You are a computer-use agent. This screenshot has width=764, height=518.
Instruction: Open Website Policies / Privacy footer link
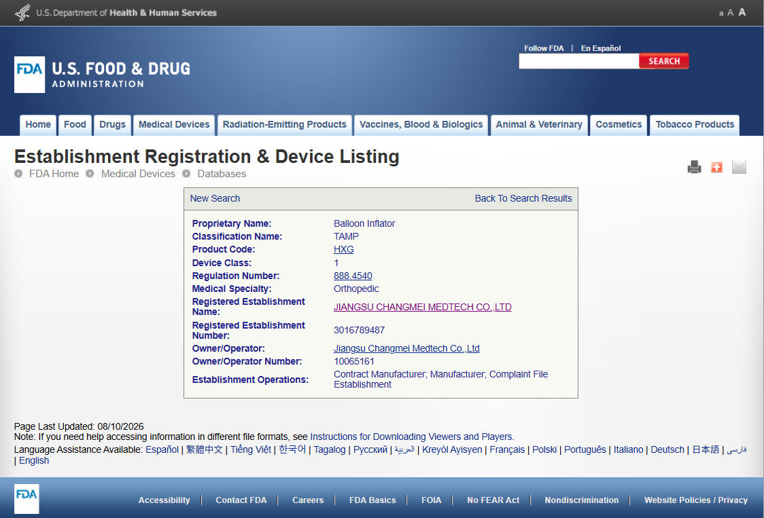pos(696,500)
